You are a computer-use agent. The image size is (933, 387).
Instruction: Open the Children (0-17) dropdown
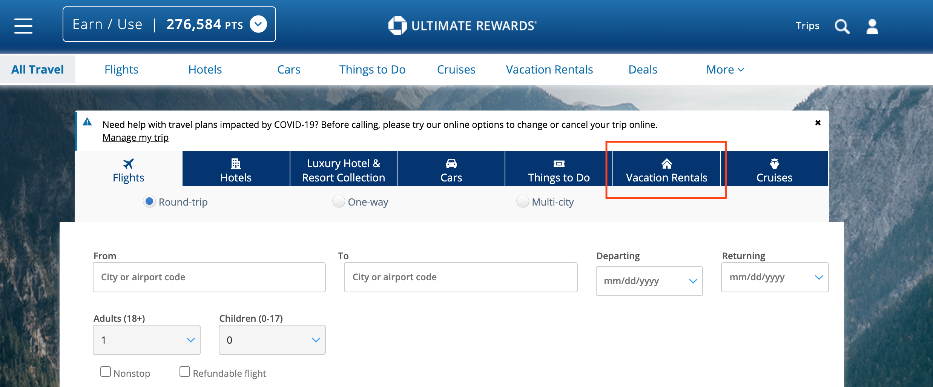point(272,340)
